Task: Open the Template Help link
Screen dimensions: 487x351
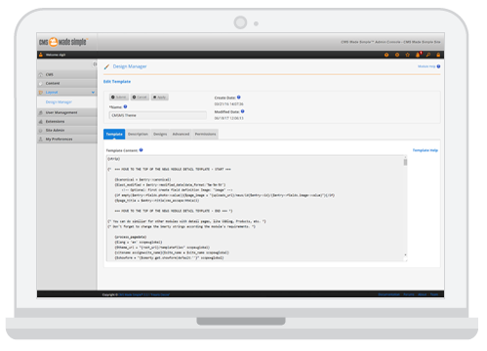Action: click(426, 150)
